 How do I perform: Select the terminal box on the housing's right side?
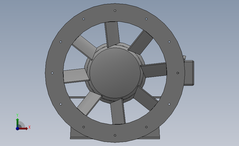click(189, 73)
